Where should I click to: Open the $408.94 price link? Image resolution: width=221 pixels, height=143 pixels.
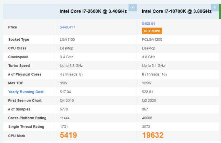point(148,24)
